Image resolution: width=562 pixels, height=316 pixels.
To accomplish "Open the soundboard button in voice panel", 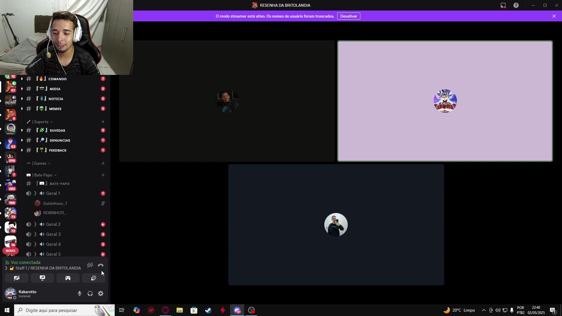I will tap(94, 278).
